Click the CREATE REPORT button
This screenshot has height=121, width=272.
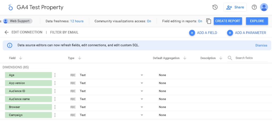(228, 21)
